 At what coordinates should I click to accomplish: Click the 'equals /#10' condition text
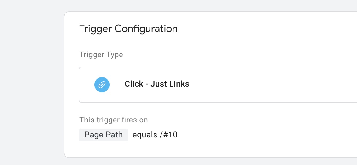(155, 135)
